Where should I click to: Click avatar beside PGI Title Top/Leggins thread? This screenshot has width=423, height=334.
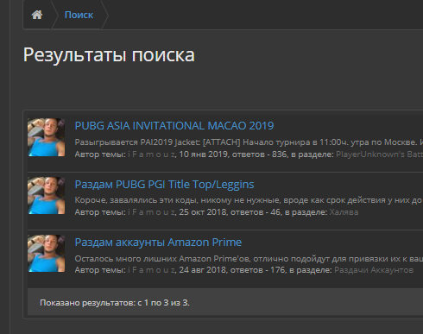coord(46,195)
